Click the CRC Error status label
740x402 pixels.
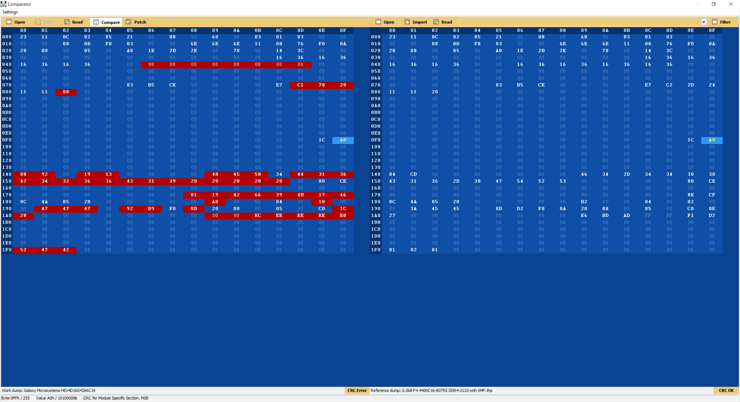pyautogui.click(x=357, y=390)
